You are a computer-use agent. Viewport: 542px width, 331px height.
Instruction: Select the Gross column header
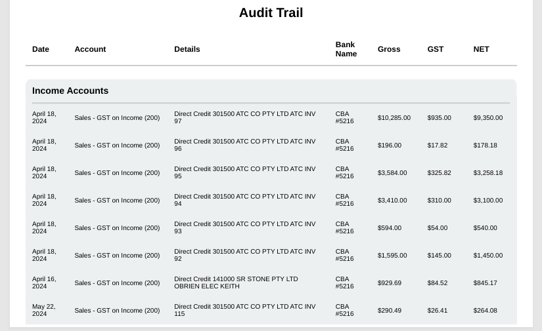[x=389, y=49]
